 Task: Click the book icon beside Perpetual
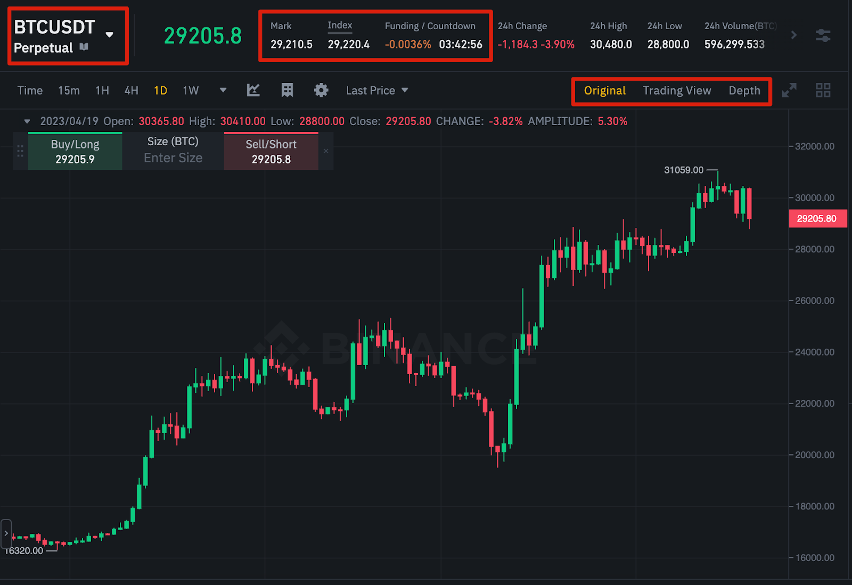pos(84,47)
